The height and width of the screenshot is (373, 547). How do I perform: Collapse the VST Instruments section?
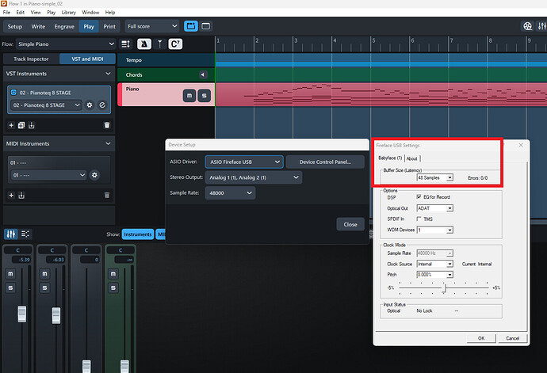click(x=108, y=74)
